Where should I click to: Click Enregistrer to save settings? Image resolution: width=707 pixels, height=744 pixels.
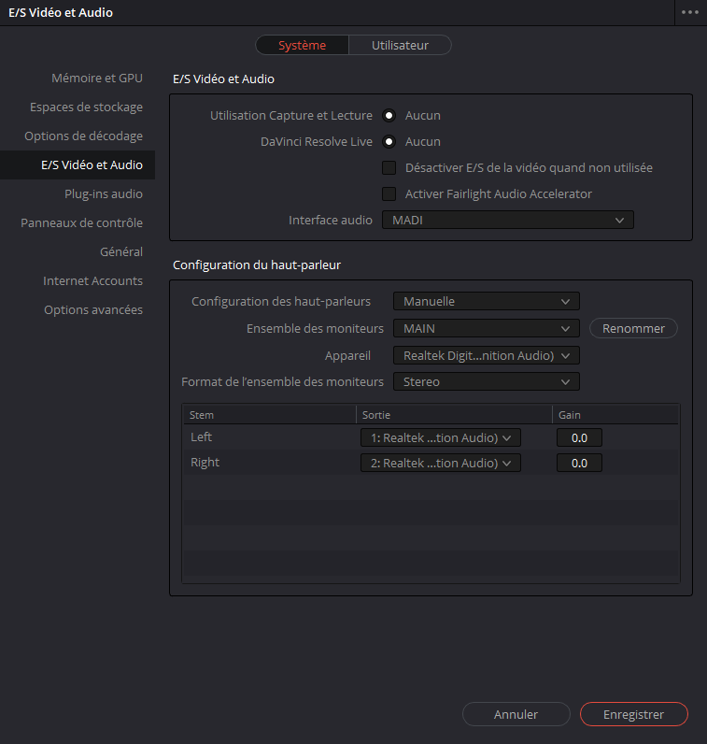point(633,714)
